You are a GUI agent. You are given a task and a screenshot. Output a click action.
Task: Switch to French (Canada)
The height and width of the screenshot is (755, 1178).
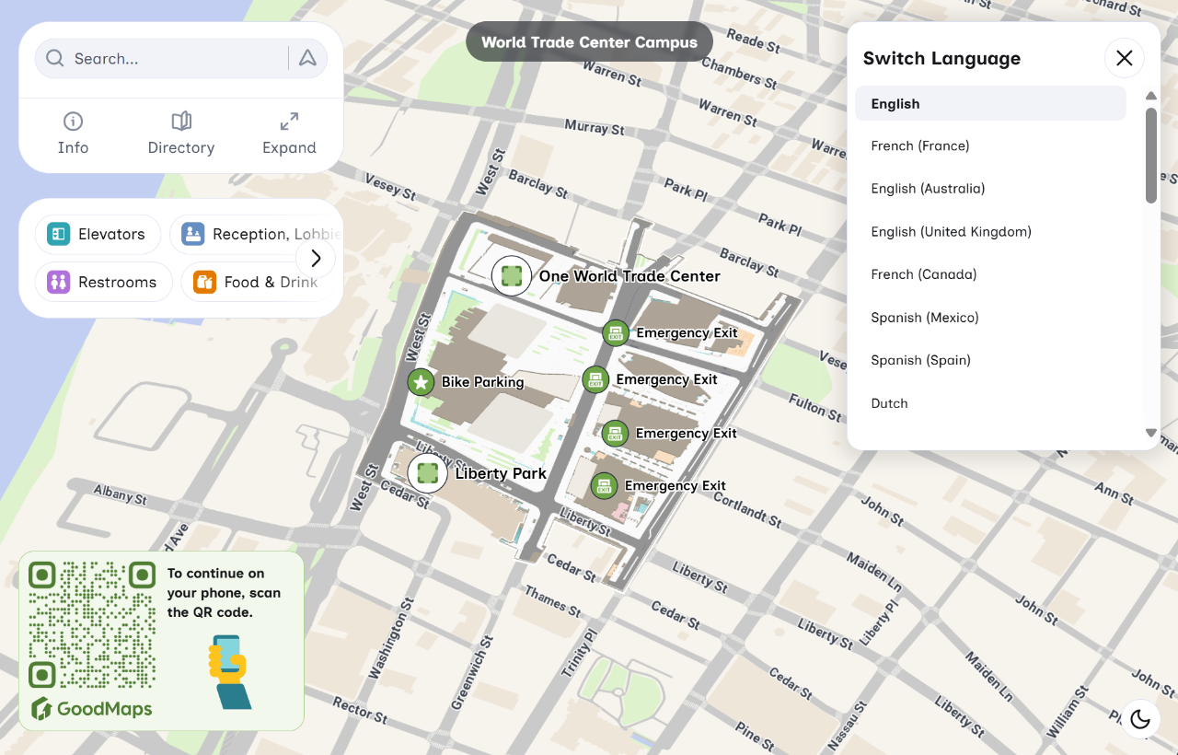(990, 273)
